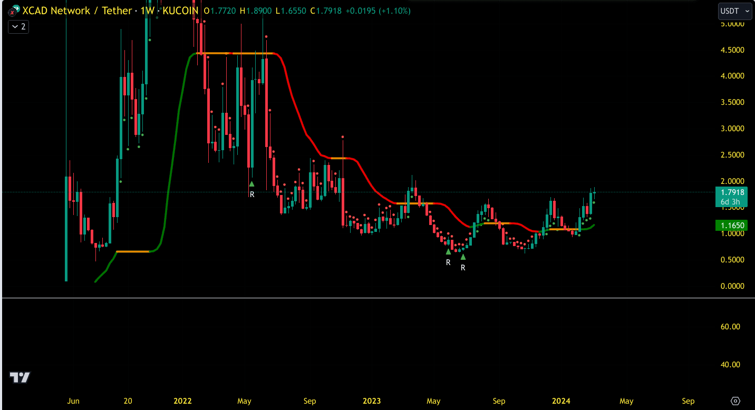Click the 2023 year label on time axis

(372, 401)
